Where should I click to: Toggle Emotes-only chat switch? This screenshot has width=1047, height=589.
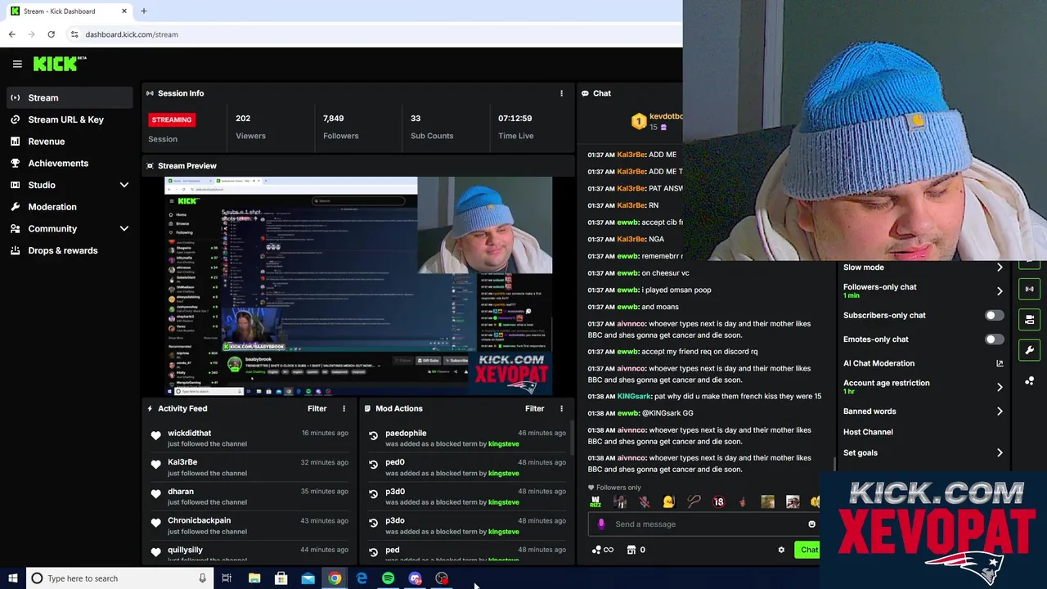(994, 339)
